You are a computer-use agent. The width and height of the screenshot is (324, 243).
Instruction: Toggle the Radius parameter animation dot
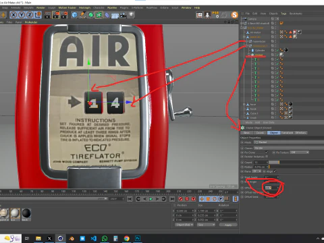click(242, 167)
